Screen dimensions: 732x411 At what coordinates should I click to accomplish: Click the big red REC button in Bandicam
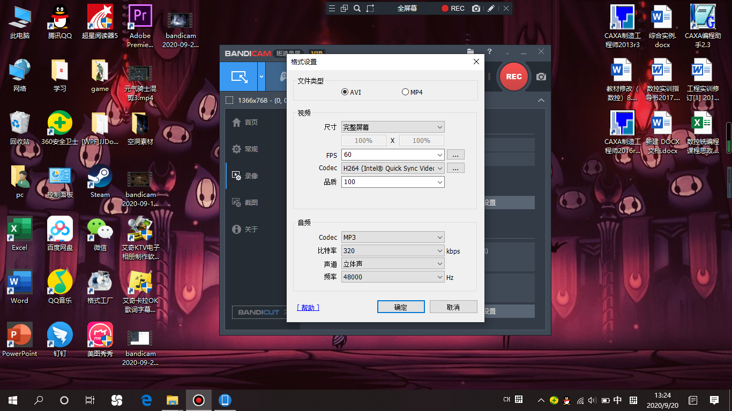click(513, 77)
